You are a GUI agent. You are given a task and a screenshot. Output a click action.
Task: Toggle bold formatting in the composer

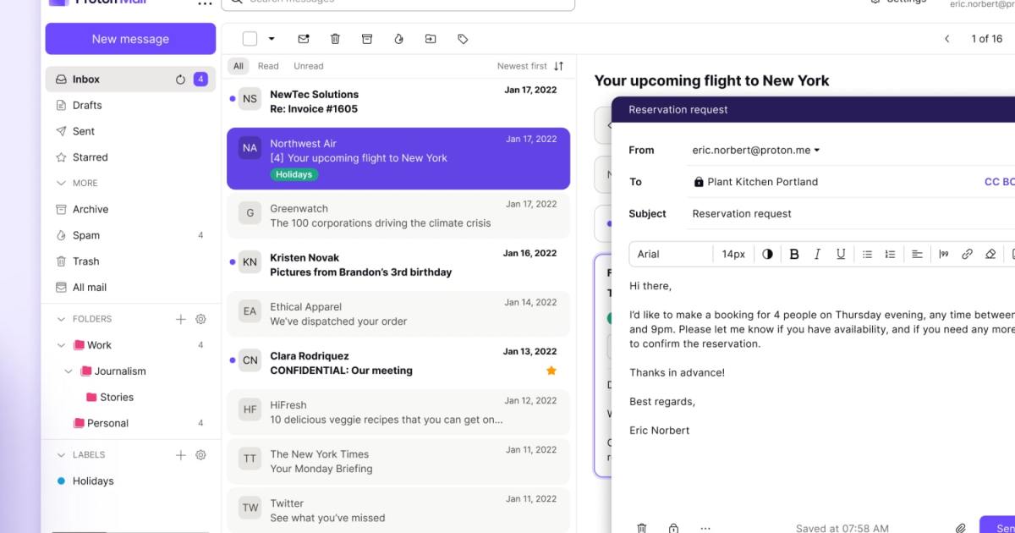coord(793,254)
